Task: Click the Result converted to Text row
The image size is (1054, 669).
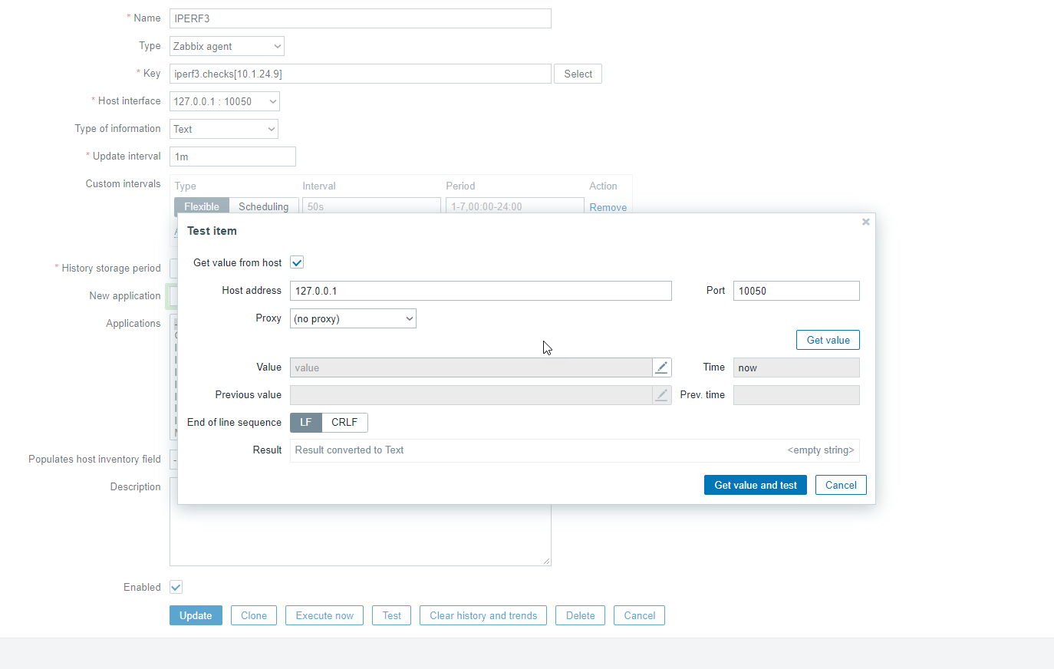Action: (575, 450)
